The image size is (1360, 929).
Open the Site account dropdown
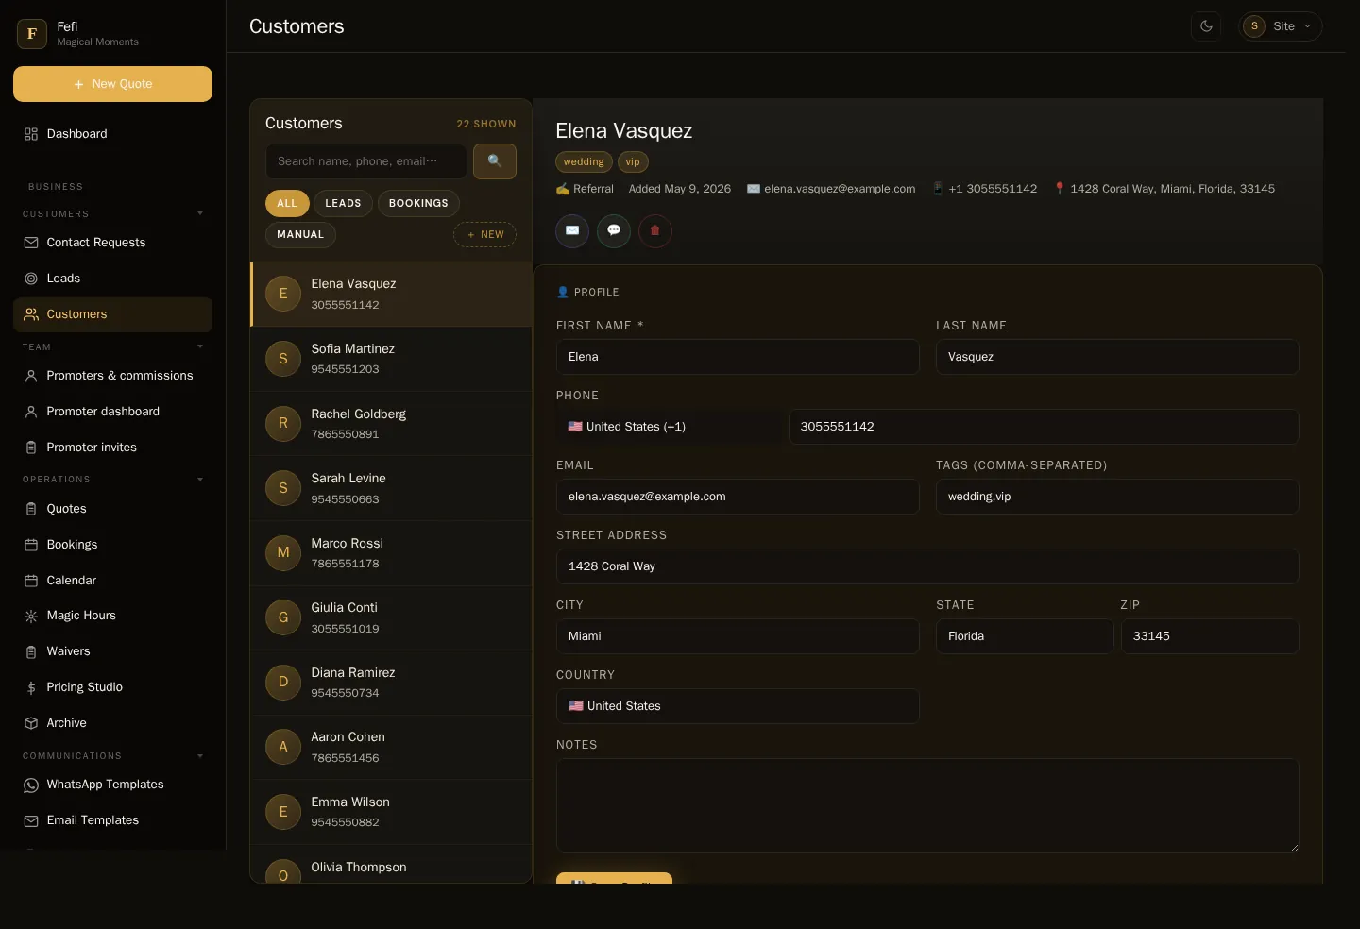[x=1281, y=26]
